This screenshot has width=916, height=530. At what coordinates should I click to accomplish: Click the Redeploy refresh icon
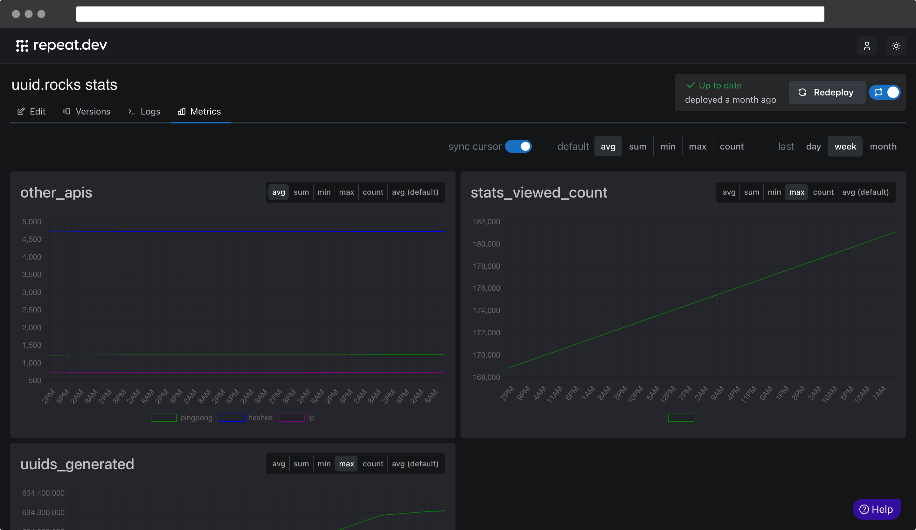coord(802,92)
